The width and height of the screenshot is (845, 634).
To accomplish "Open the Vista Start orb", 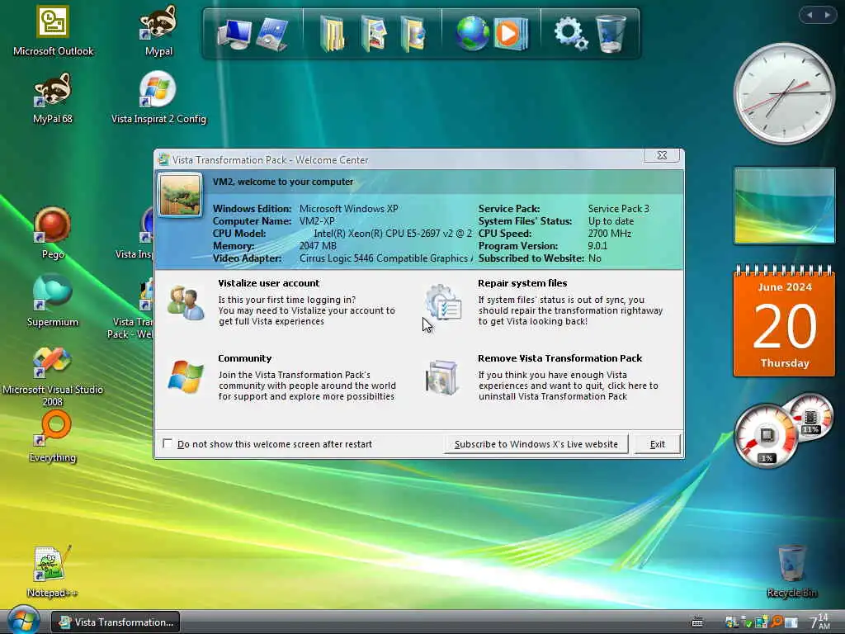I will point(22,620).
